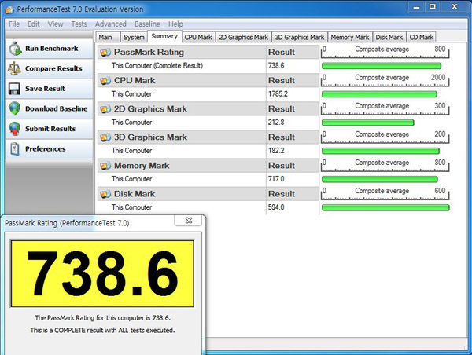Click the Run Benchmark stopwatch icon

coord(15,49)
